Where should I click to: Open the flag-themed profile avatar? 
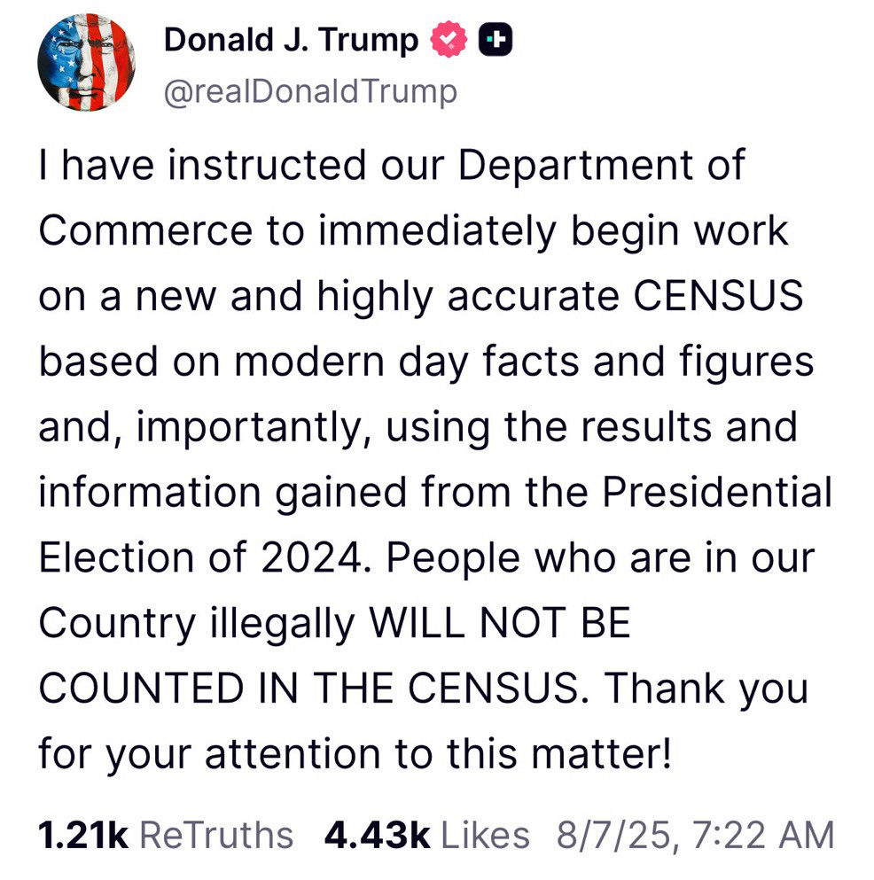click(x=86, y=63)
